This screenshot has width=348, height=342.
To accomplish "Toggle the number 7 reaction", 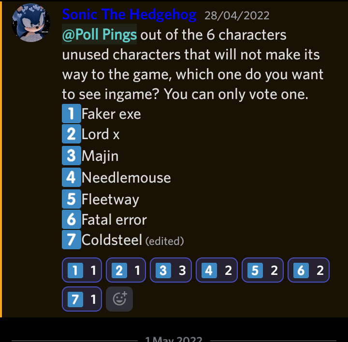I will [82, 300].
